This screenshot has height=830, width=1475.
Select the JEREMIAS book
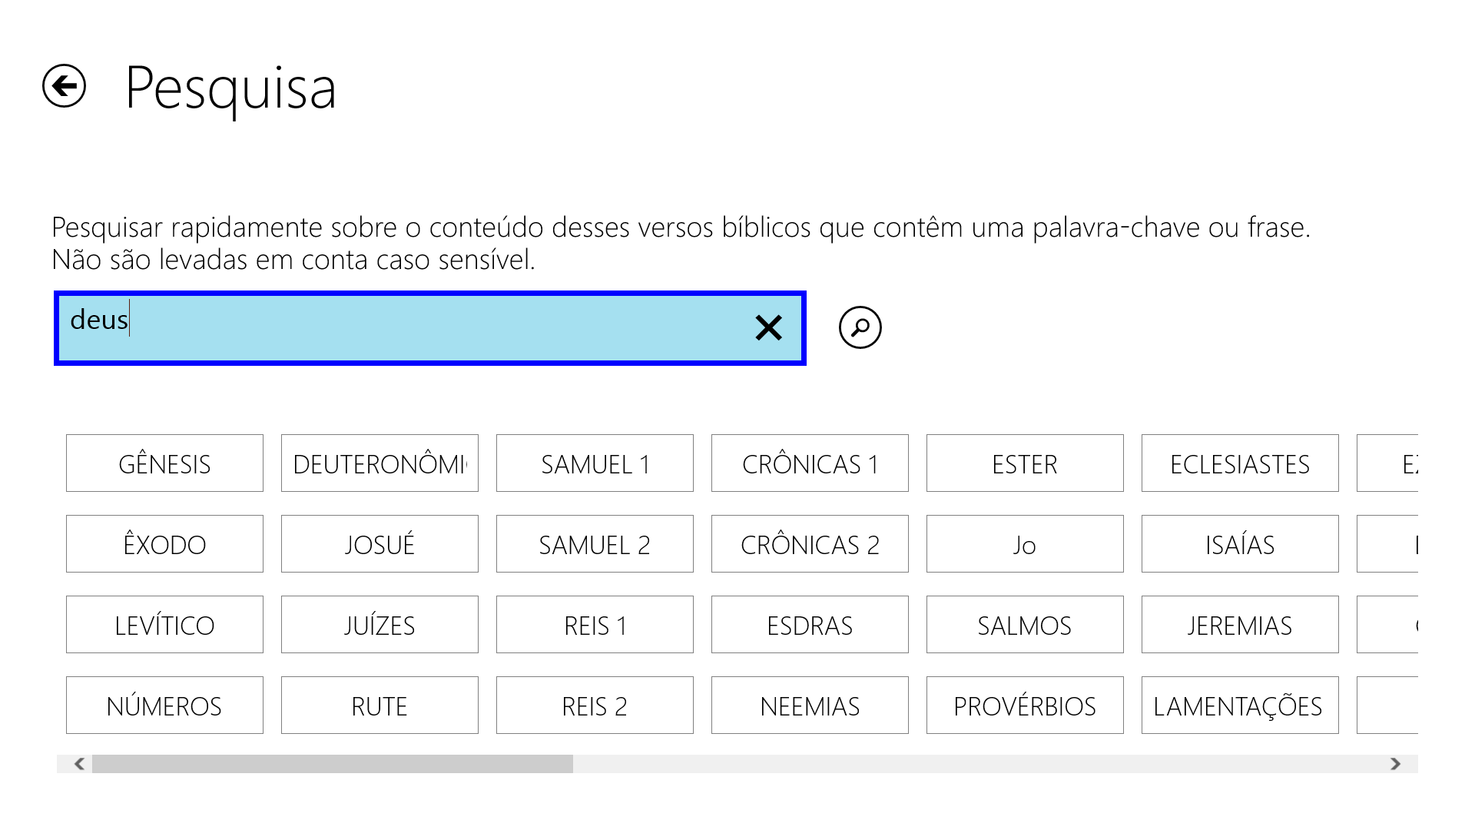tap(1239, 625)
